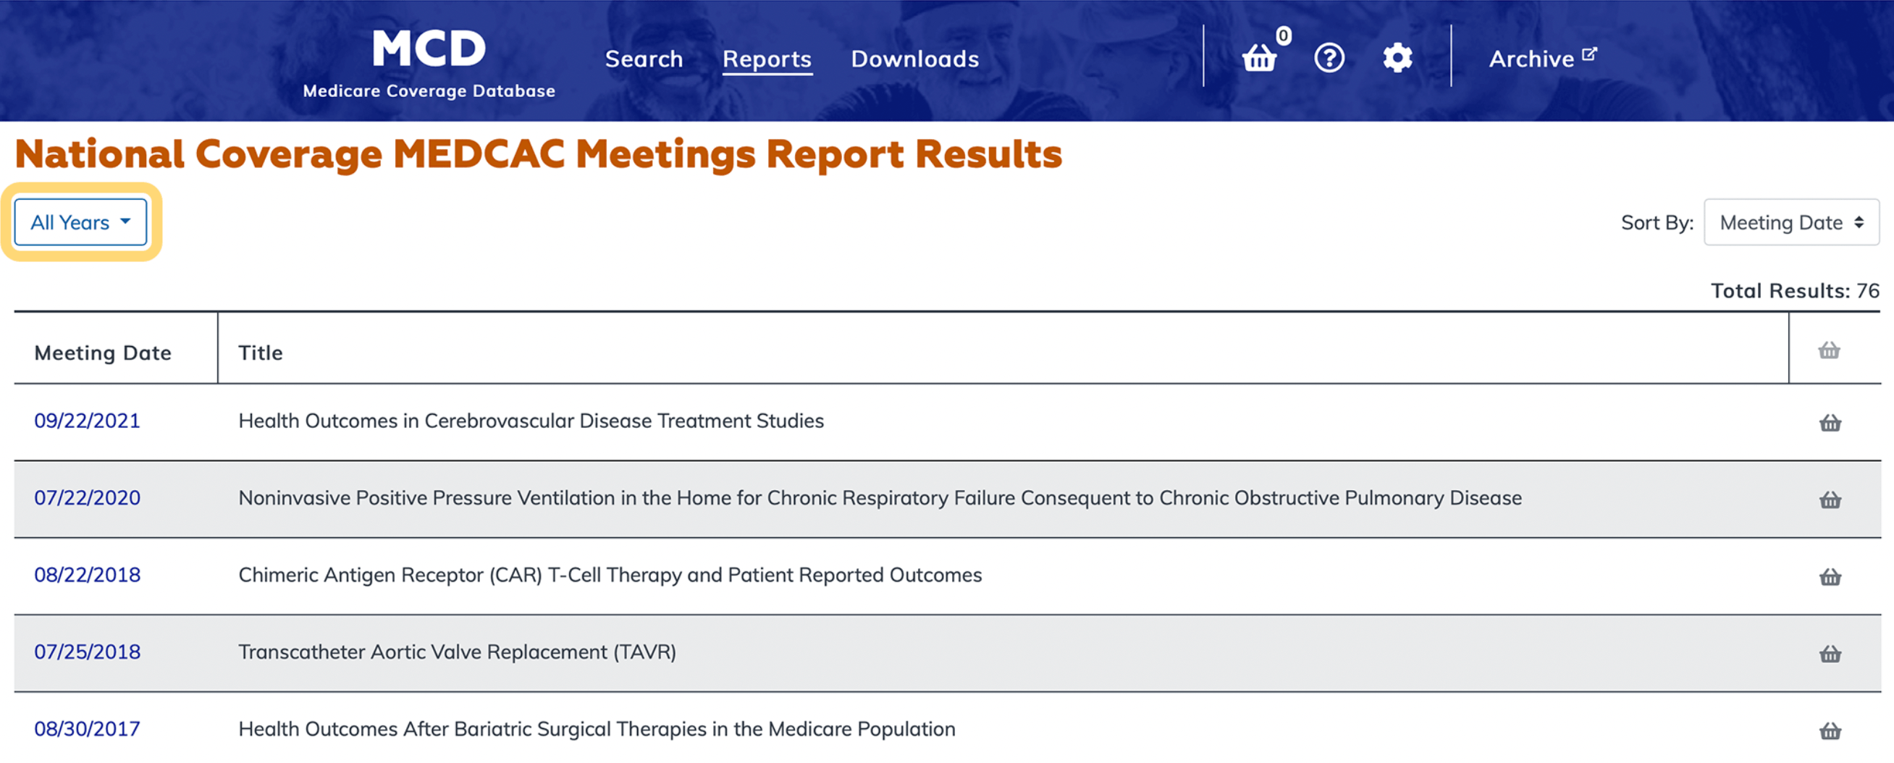Go to the Search menu item
Viewport: 1894px width, 763px height.
(644, 59)
